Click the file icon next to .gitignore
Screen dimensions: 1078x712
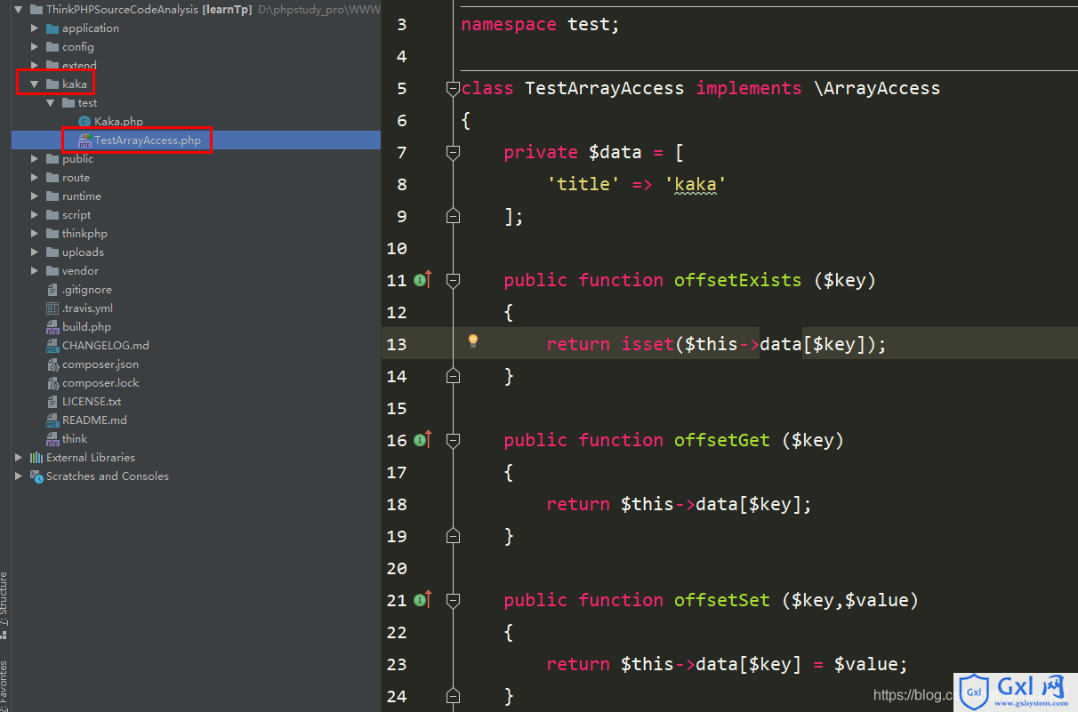tap(52, 290)
